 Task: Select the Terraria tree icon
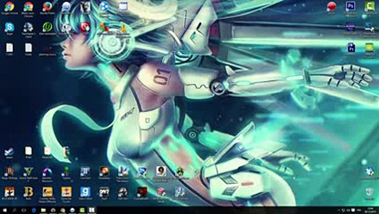(66, 172)
